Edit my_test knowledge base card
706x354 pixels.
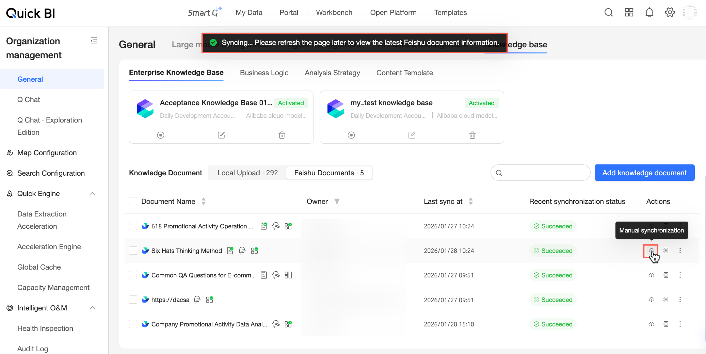point(412,135)
